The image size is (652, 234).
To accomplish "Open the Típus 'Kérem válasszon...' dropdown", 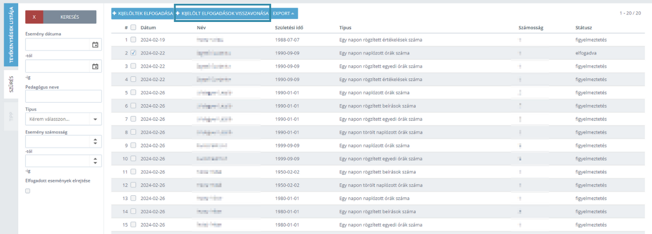I will coord(63,119).
